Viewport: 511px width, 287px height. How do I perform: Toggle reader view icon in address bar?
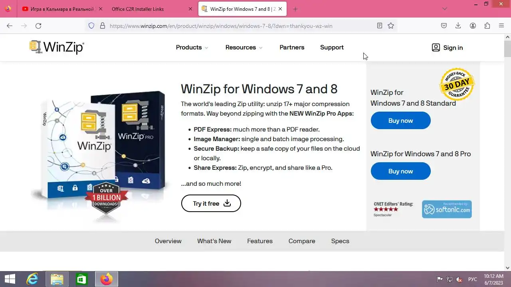380,26
